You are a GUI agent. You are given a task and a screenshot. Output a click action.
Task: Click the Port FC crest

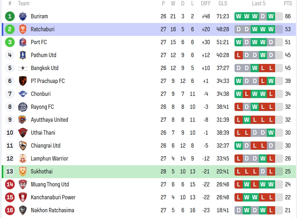23,42
